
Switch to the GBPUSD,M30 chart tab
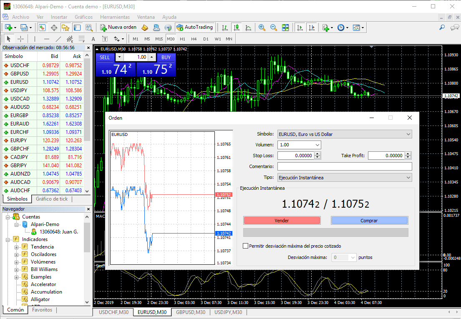(x=190, y=312)
